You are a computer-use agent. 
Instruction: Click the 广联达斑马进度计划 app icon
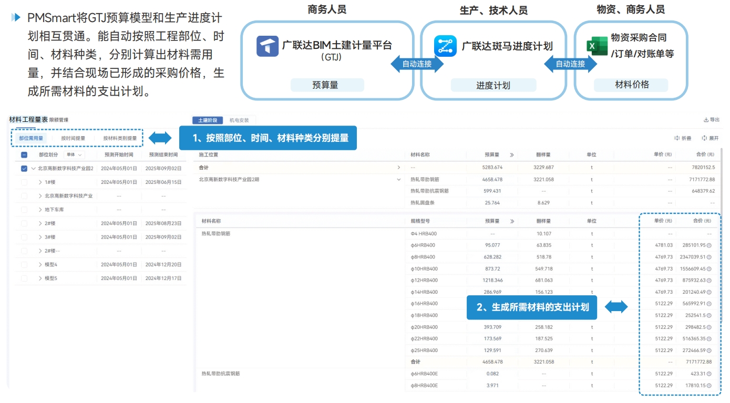[445, 46]
